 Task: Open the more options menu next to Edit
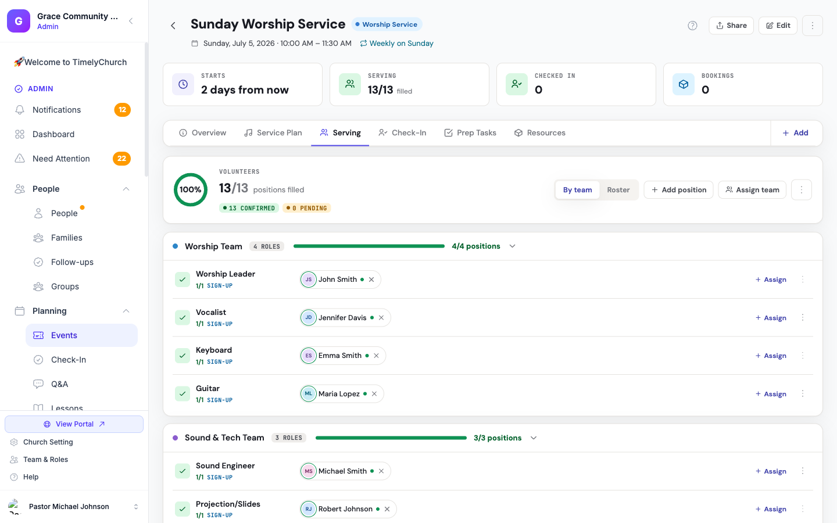(x=812, y=26)
